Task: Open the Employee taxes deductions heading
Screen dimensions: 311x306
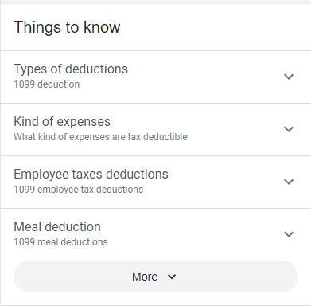Action: tap(91, 174)
